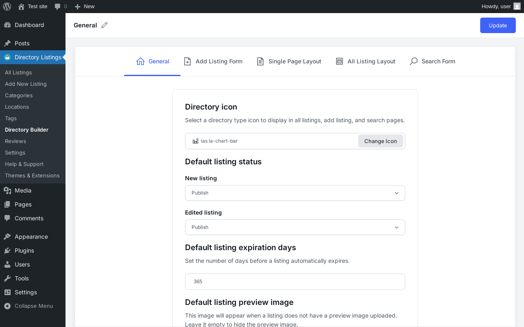Click the Change Icon button
Screen dimensions: 524x327
tap(380, 141)
